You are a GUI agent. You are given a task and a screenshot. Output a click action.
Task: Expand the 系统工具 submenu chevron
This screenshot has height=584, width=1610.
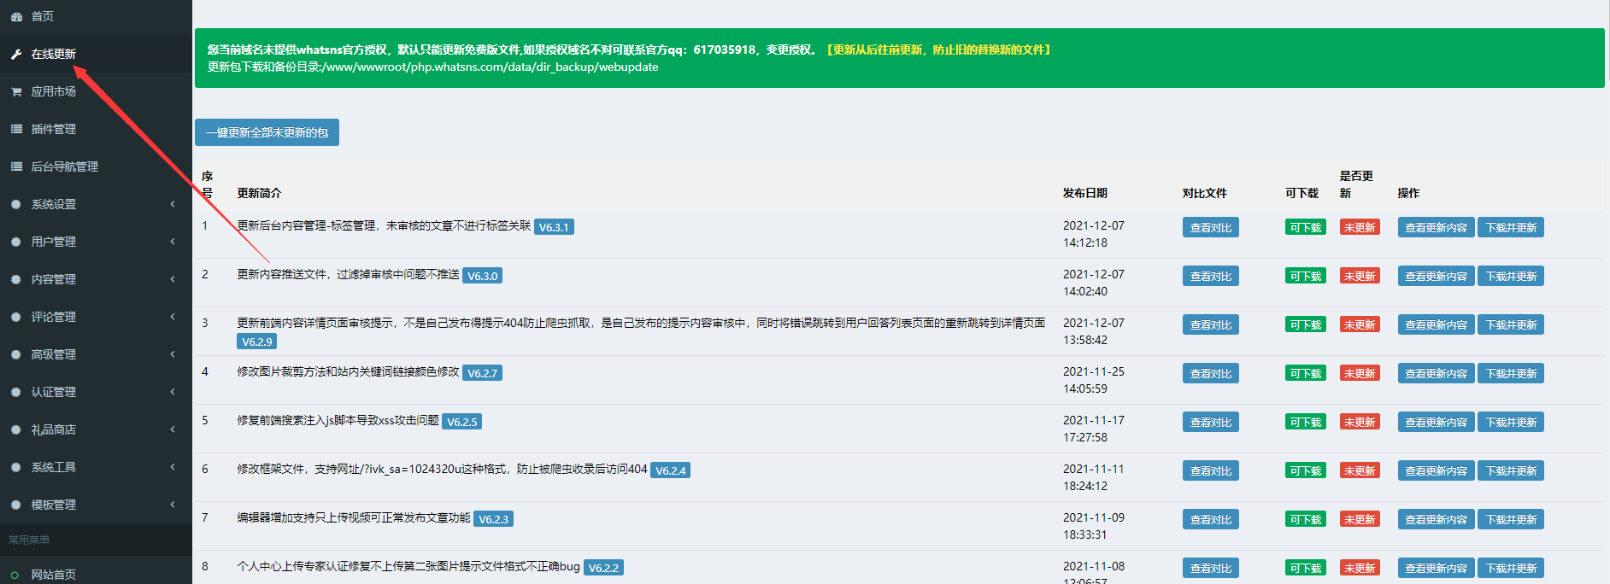pyautogui.click(x=173, y=467)
